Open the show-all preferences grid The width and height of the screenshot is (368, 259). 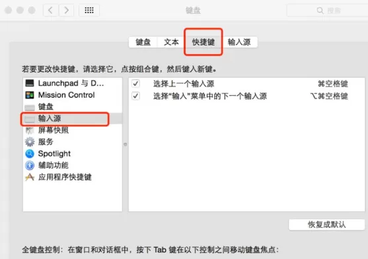[x=89, y=10]
